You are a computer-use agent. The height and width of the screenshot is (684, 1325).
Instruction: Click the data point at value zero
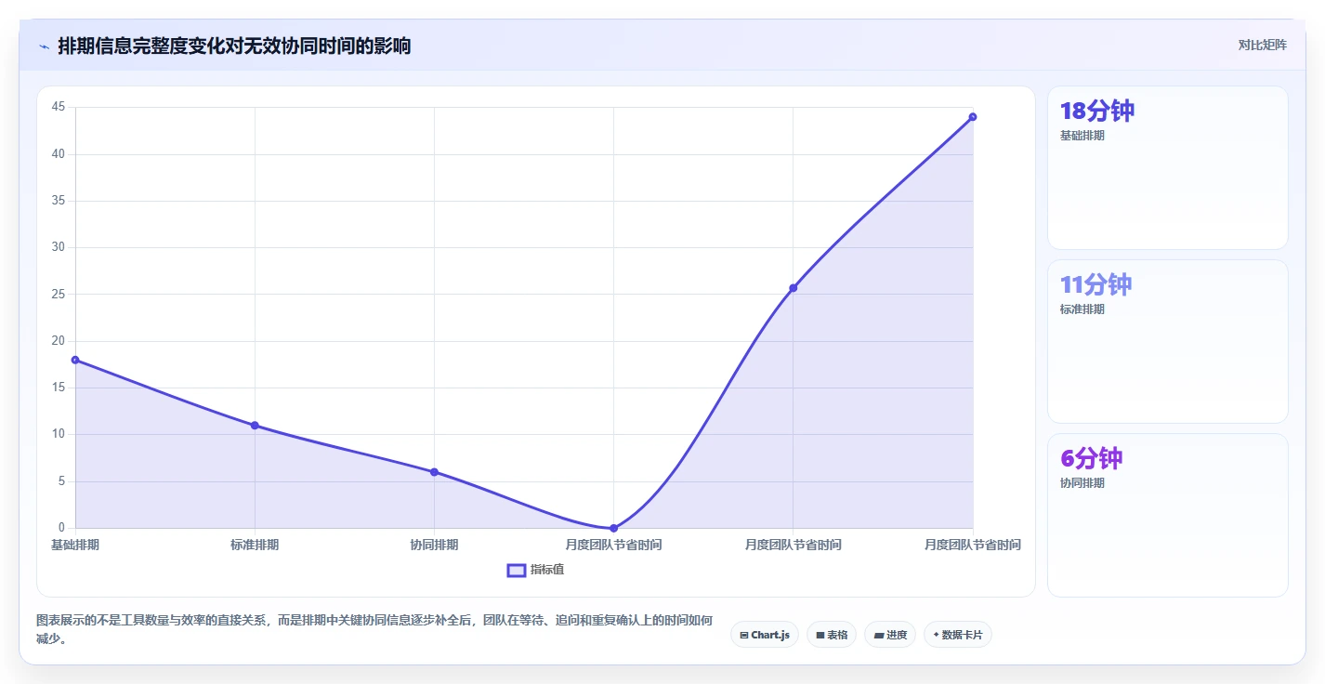(613, 528)
